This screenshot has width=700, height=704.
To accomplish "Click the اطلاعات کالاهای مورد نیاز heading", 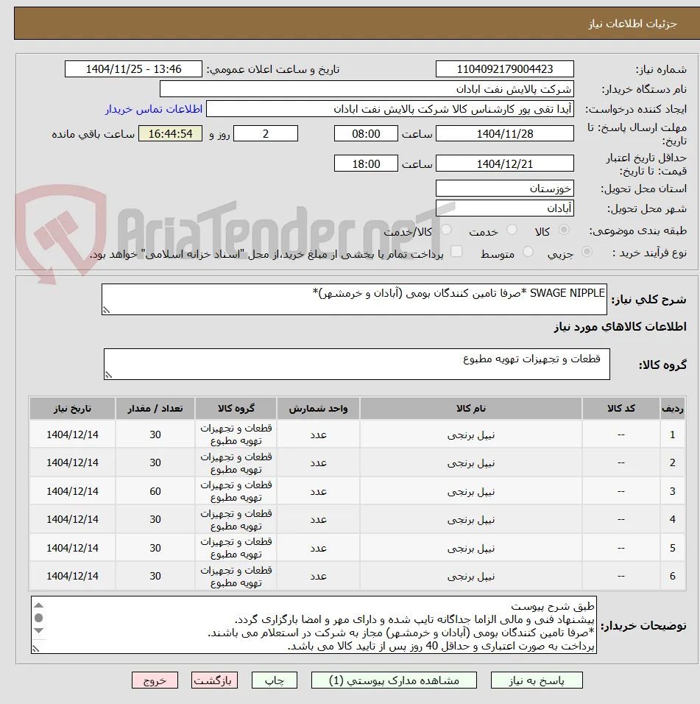I will click(x=620, y=327).
